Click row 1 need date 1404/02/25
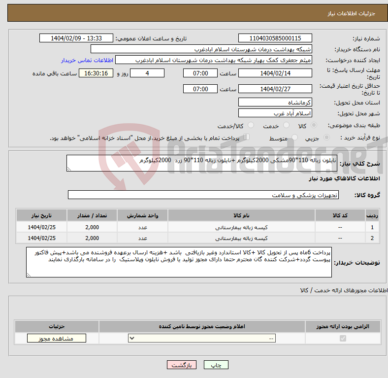This screenshot has height=378, width=388. 41,227
